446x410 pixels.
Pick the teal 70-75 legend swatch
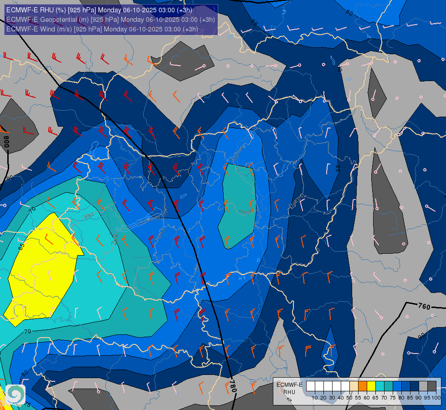(x=389, y=386)
